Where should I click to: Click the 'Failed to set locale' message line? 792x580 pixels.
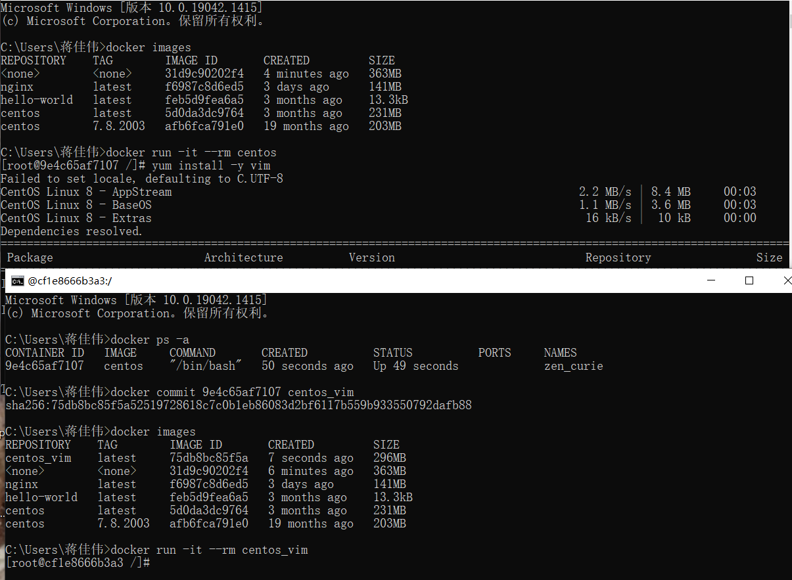142,179
